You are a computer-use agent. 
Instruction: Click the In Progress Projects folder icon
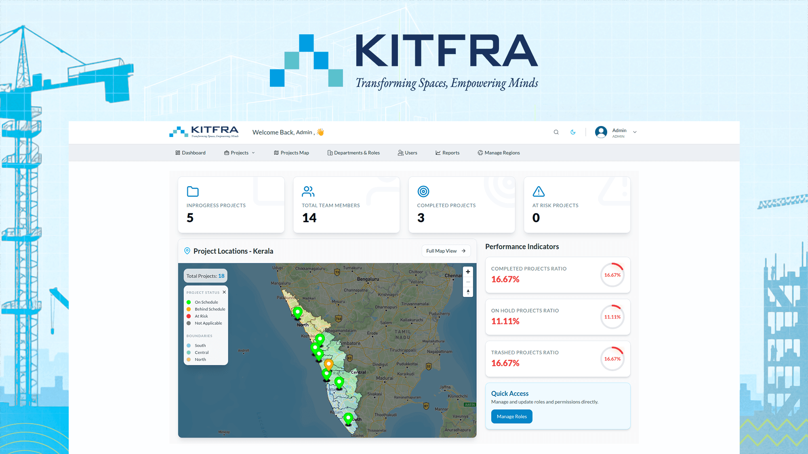[x=193, y=191]
